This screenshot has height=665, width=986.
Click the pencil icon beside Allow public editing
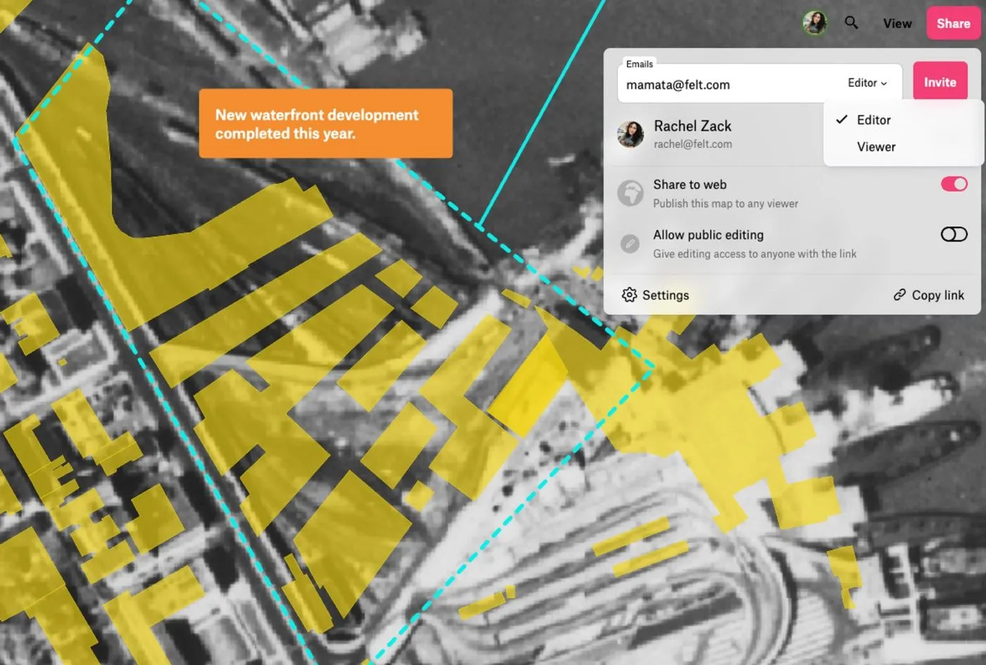pos(630,243)
